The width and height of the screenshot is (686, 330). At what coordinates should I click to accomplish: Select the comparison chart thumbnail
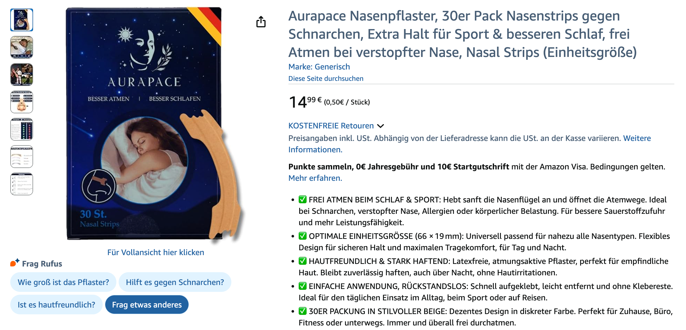[22, 129]
